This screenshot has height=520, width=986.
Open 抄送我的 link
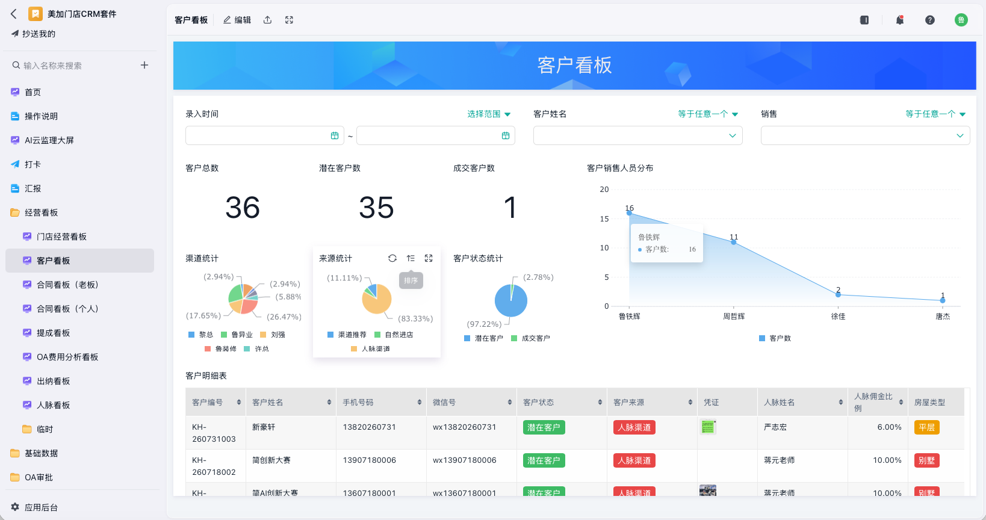coord(33,34)
